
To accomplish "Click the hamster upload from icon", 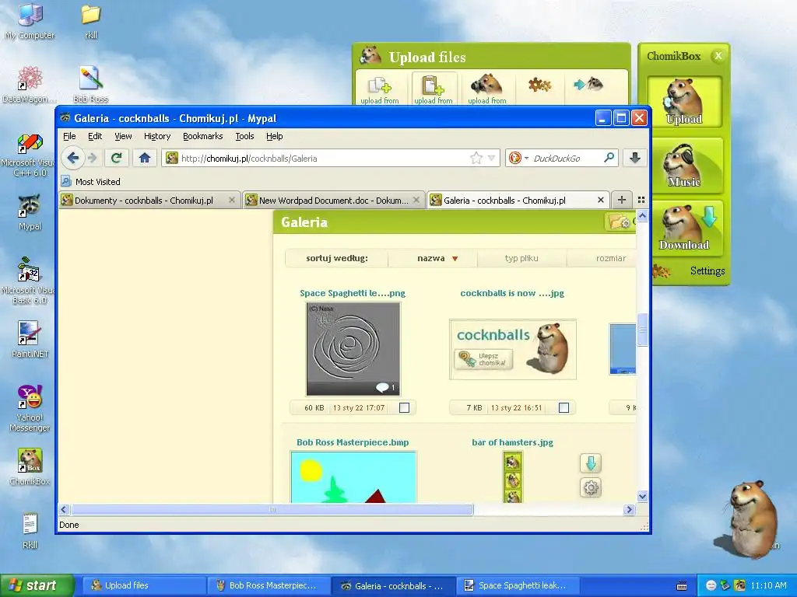I will click(487, 90).
